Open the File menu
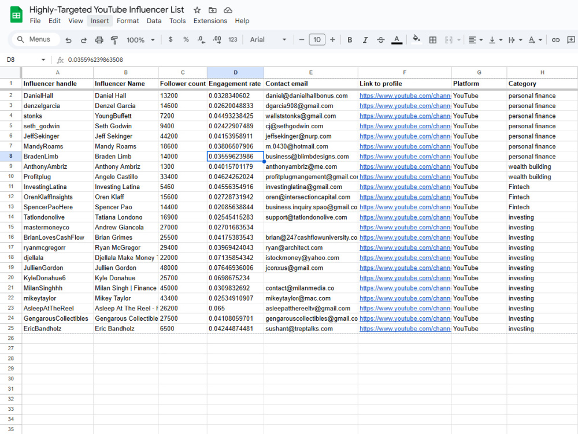Viewport: 578px width, 434px height. click(35, 21)
